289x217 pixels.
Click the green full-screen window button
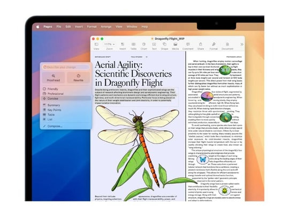[x=102, y=39]
